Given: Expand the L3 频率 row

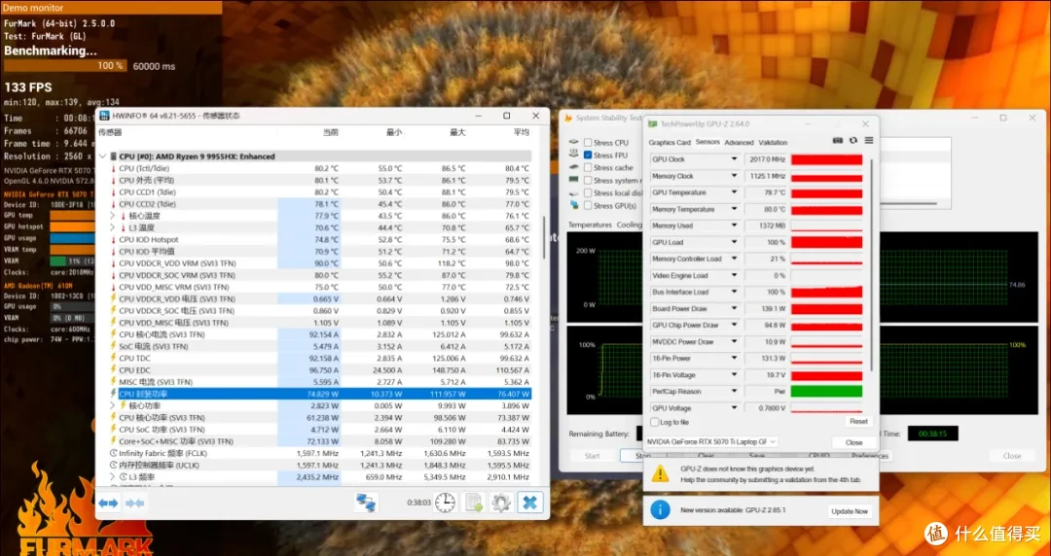Looking at the screenshot, I should (113, 477).
